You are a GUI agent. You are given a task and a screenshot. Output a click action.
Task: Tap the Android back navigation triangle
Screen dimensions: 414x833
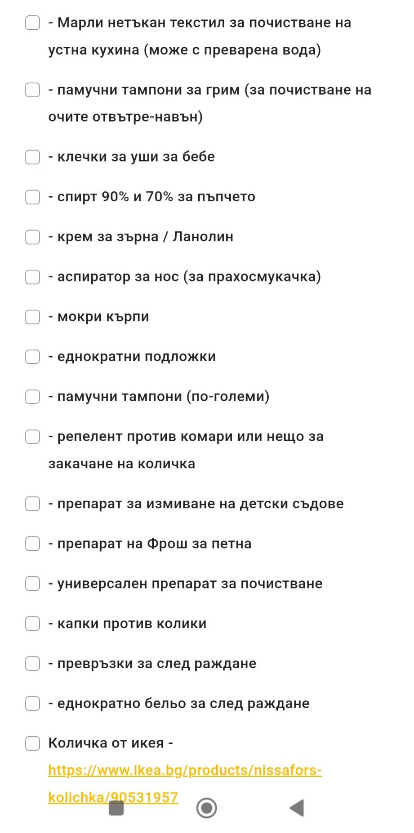click(297, 808)
